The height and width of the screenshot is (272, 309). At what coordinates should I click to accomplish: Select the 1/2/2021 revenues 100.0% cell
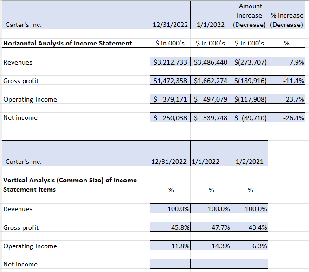point(249,208)
